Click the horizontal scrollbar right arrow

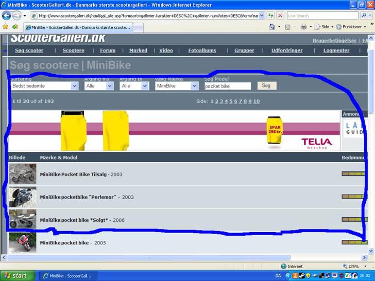364,257
